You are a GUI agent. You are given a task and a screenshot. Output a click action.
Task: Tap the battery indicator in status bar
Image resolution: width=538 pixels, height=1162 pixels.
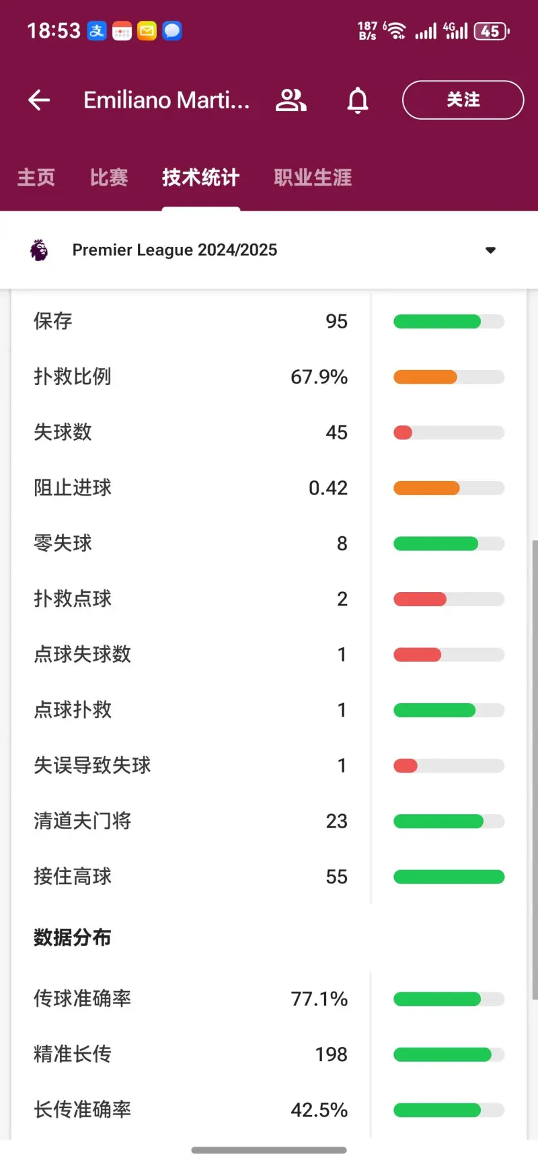pos(492,31)
